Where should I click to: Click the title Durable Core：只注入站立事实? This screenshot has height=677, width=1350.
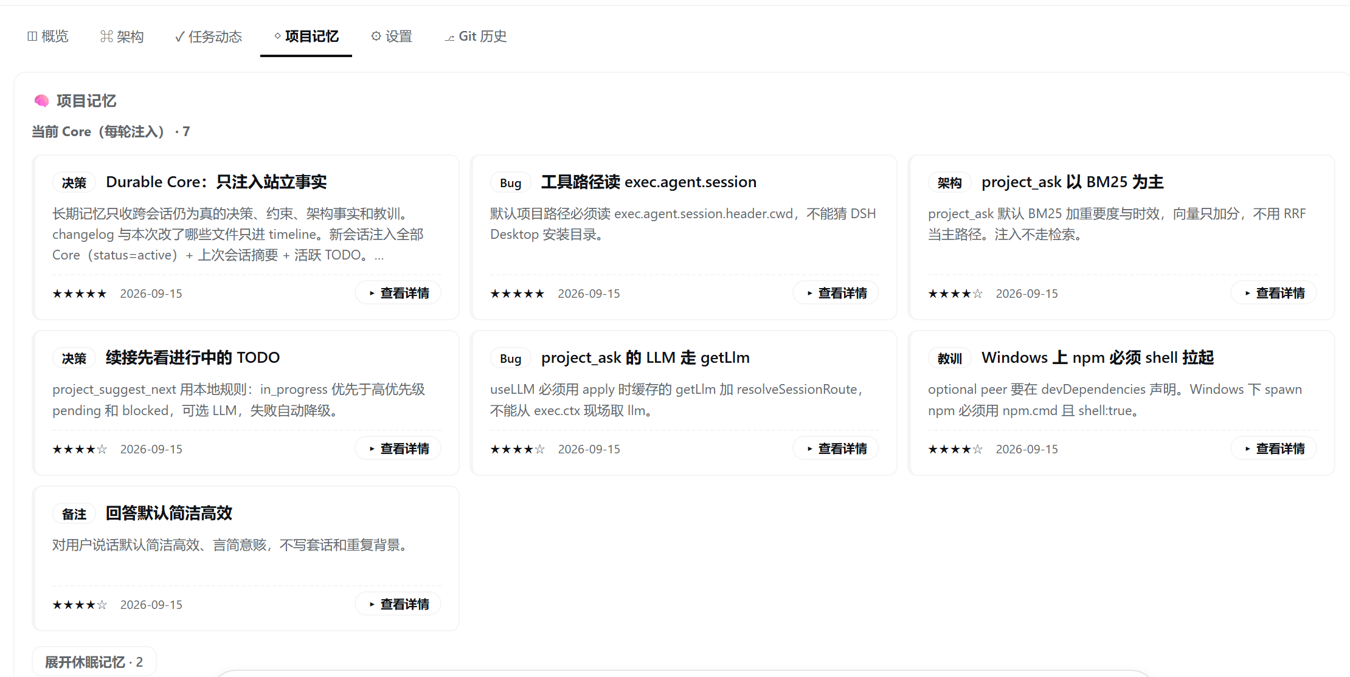tap(216, 182)
